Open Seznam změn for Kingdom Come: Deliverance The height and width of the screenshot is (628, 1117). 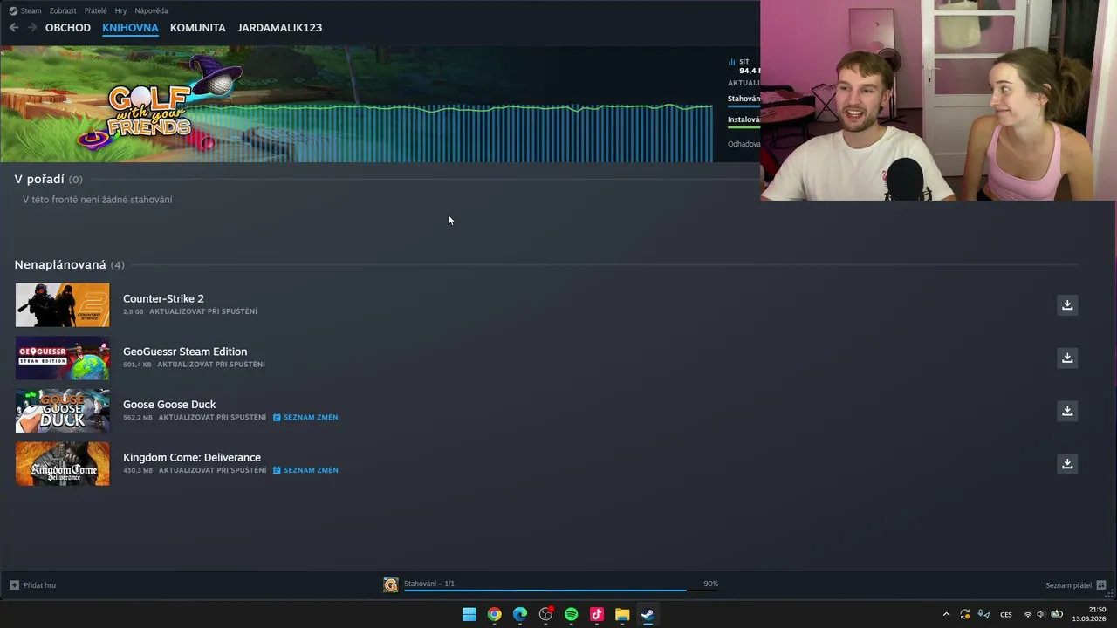305,470
